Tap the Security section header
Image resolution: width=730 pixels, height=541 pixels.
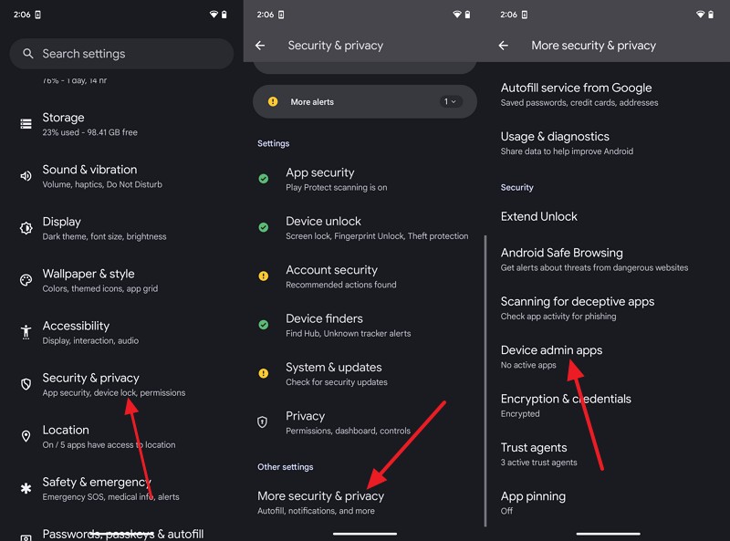pos(516,187)
